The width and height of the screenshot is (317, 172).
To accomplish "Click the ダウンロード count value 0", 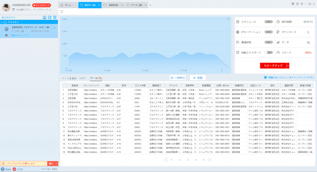I will pos(308,32).
